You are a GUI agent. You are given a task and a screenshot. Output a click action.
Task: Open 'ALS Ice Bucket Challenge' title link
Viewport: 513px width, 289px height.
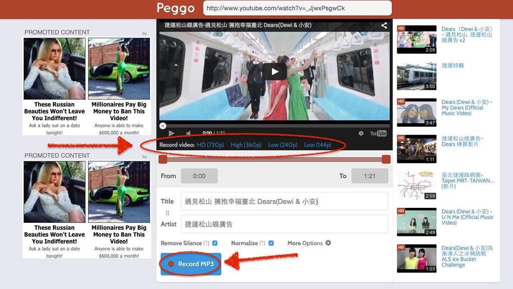[x=467, y=256]
